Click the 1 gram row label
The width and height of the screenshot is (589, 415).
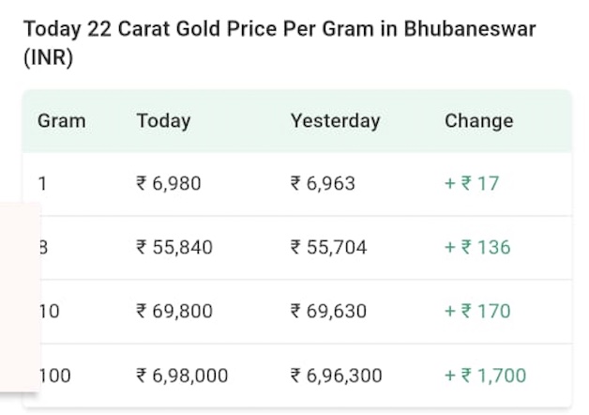pos(43,183)
